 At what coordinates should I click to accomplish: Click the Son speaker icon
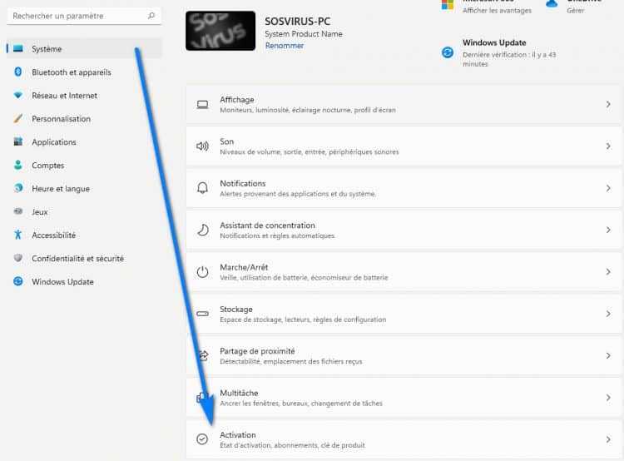click(x=202, y=146)
